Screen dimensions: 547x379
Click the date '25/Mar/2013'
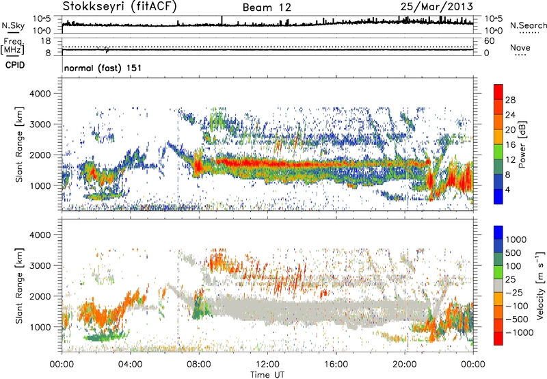436,6
